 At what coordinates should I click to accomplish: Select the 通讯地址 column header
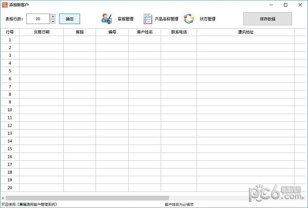click(246, 32)
